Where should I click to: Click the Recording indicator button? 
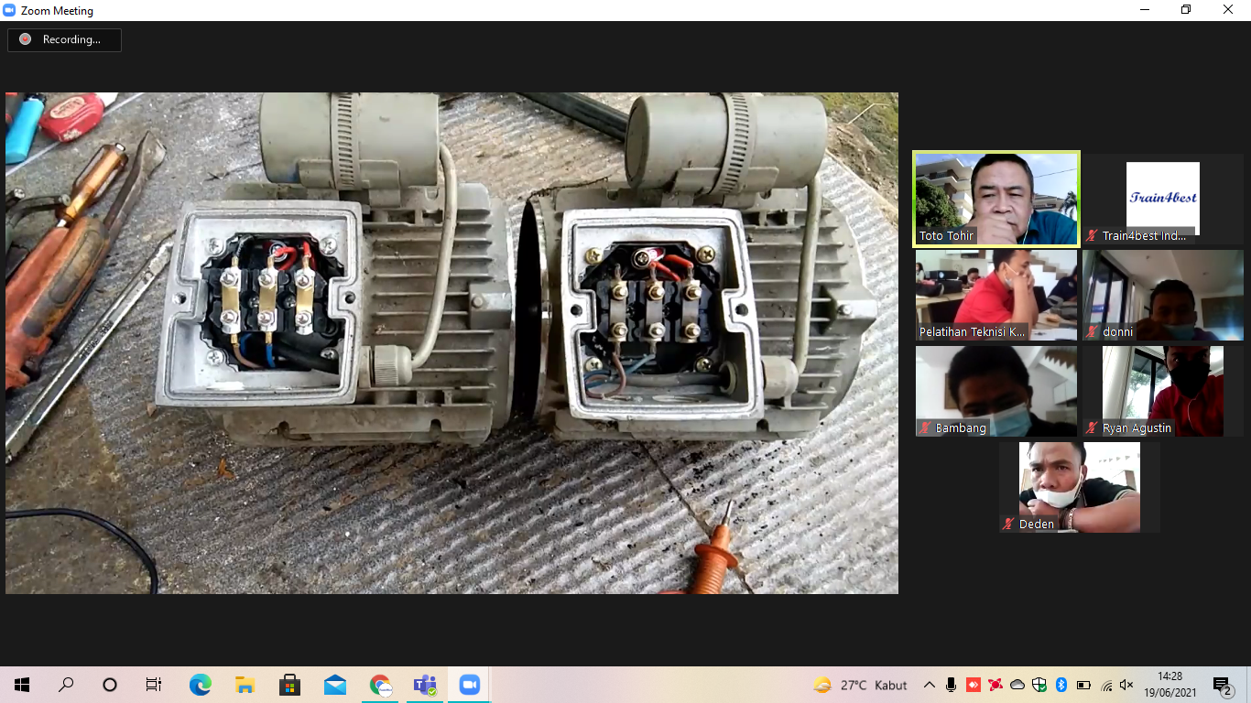[x=64, y=39]
